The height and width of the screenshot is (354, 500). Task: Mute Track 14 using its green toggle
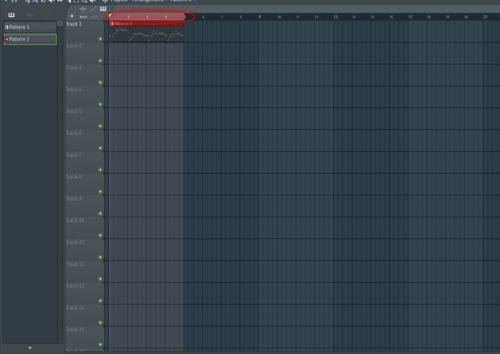tap(100, 323)
